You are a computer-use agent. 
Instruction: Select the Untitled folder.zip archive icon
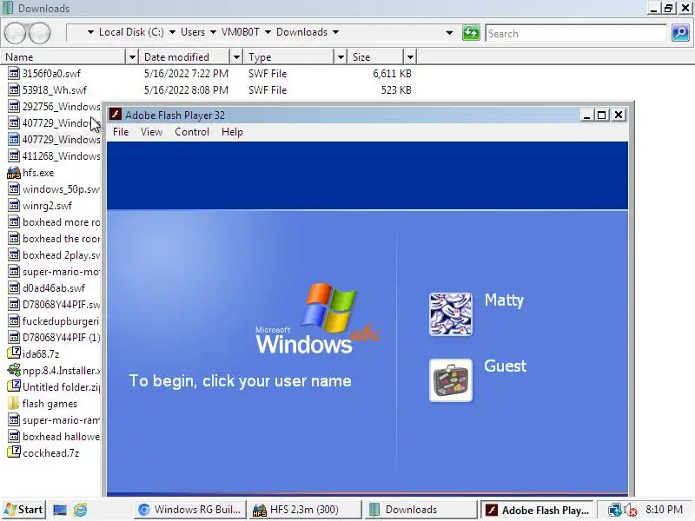click(14, 386)
